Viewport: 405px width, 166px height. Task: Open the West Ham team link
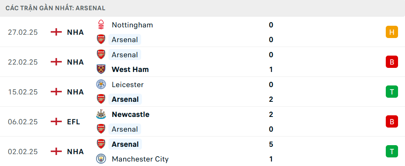point(130,70)
